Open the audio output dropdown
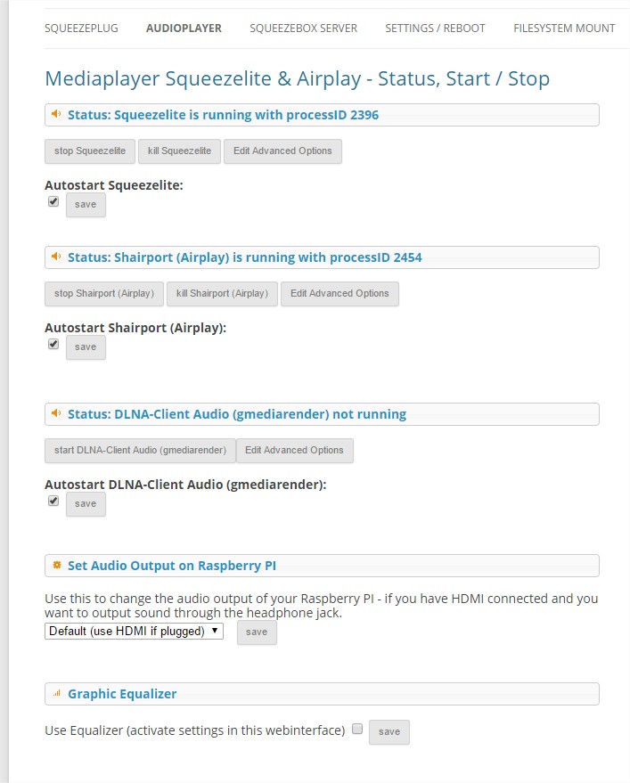630x783 pixels. click(134, 632)
